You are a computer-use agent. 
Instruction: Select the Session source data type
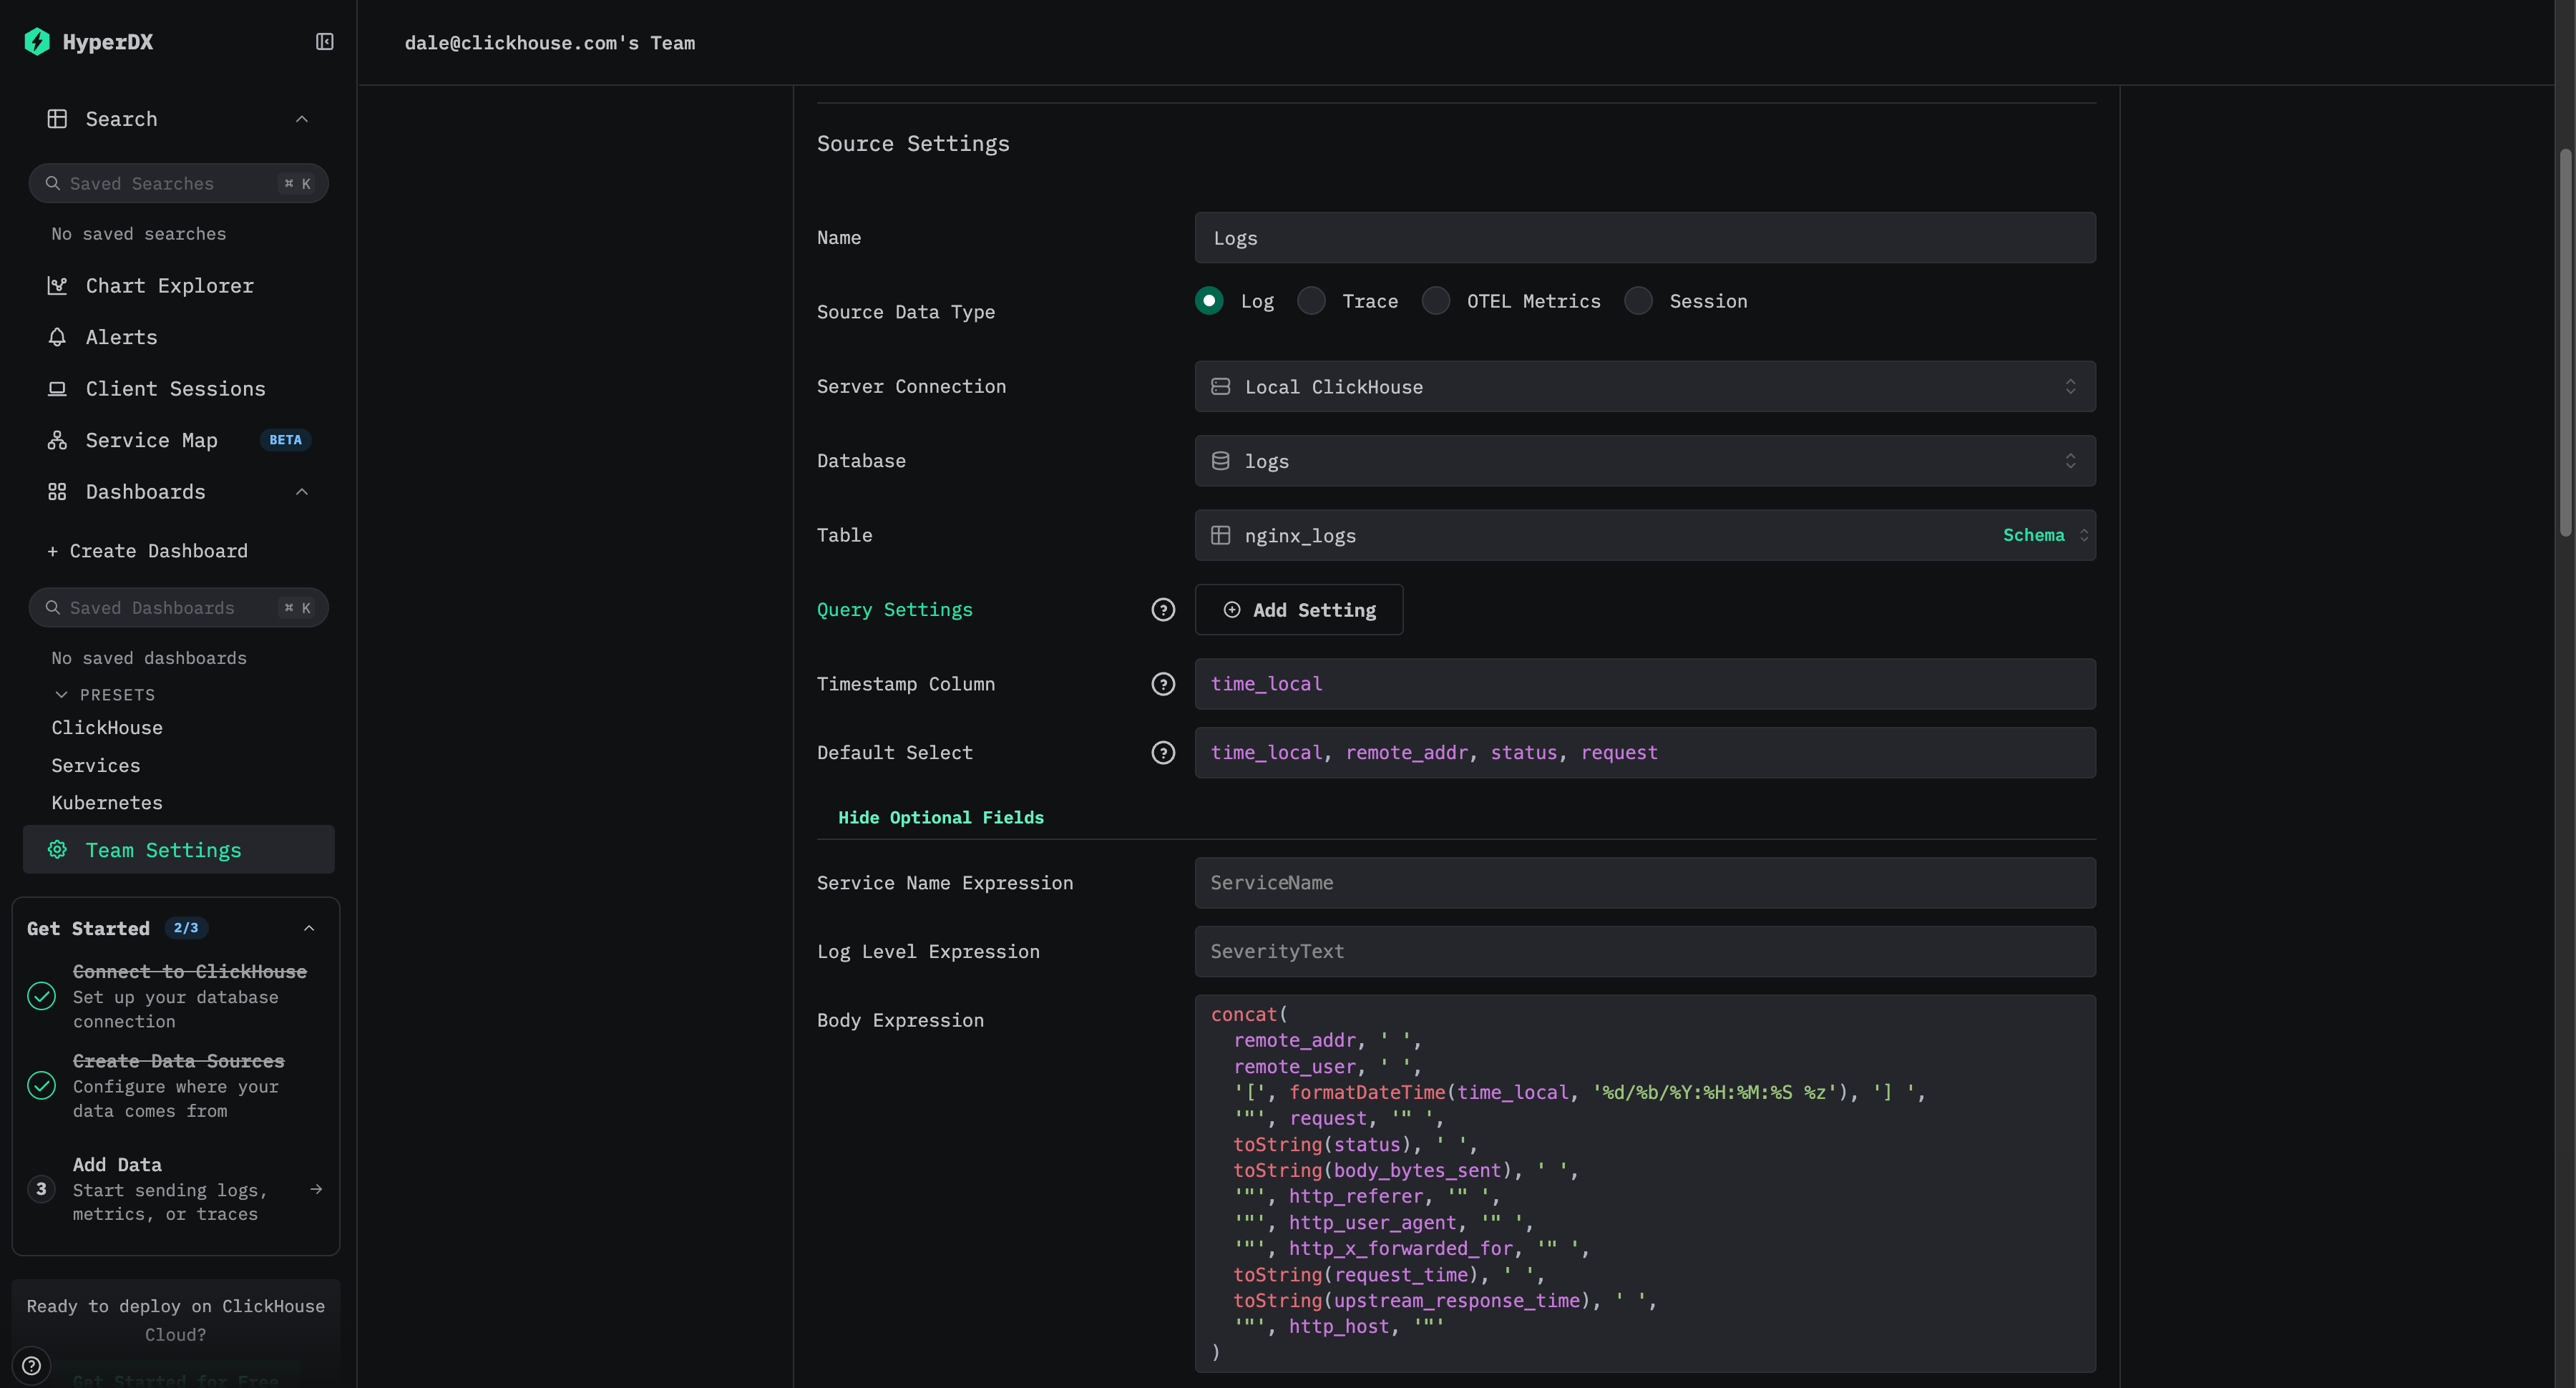[x=1638, y=300]
